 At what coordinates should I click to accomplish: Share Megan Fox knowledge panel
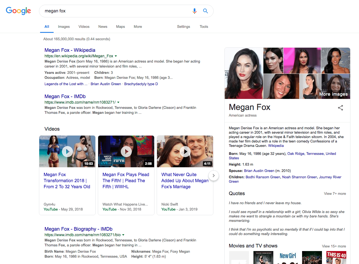click(340, 108)
